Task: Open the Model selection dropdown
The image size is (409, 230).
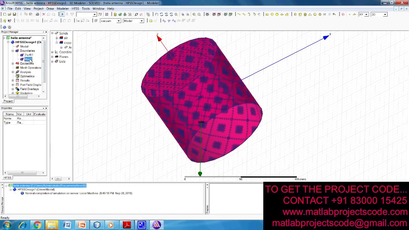Action: click(142, 21)
